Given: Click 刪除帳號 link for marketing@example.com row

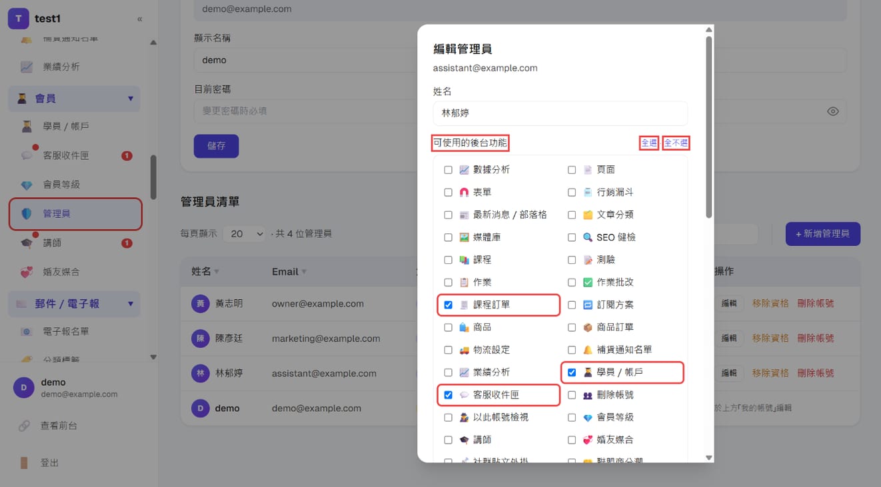Looking at the screenshot, I should (816, 338).
